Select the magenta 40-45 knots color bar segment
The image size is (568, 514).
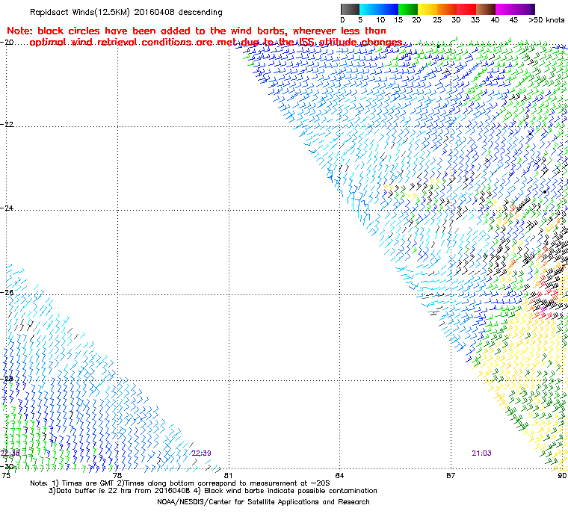pyautogui.click(x=505, y=9)
